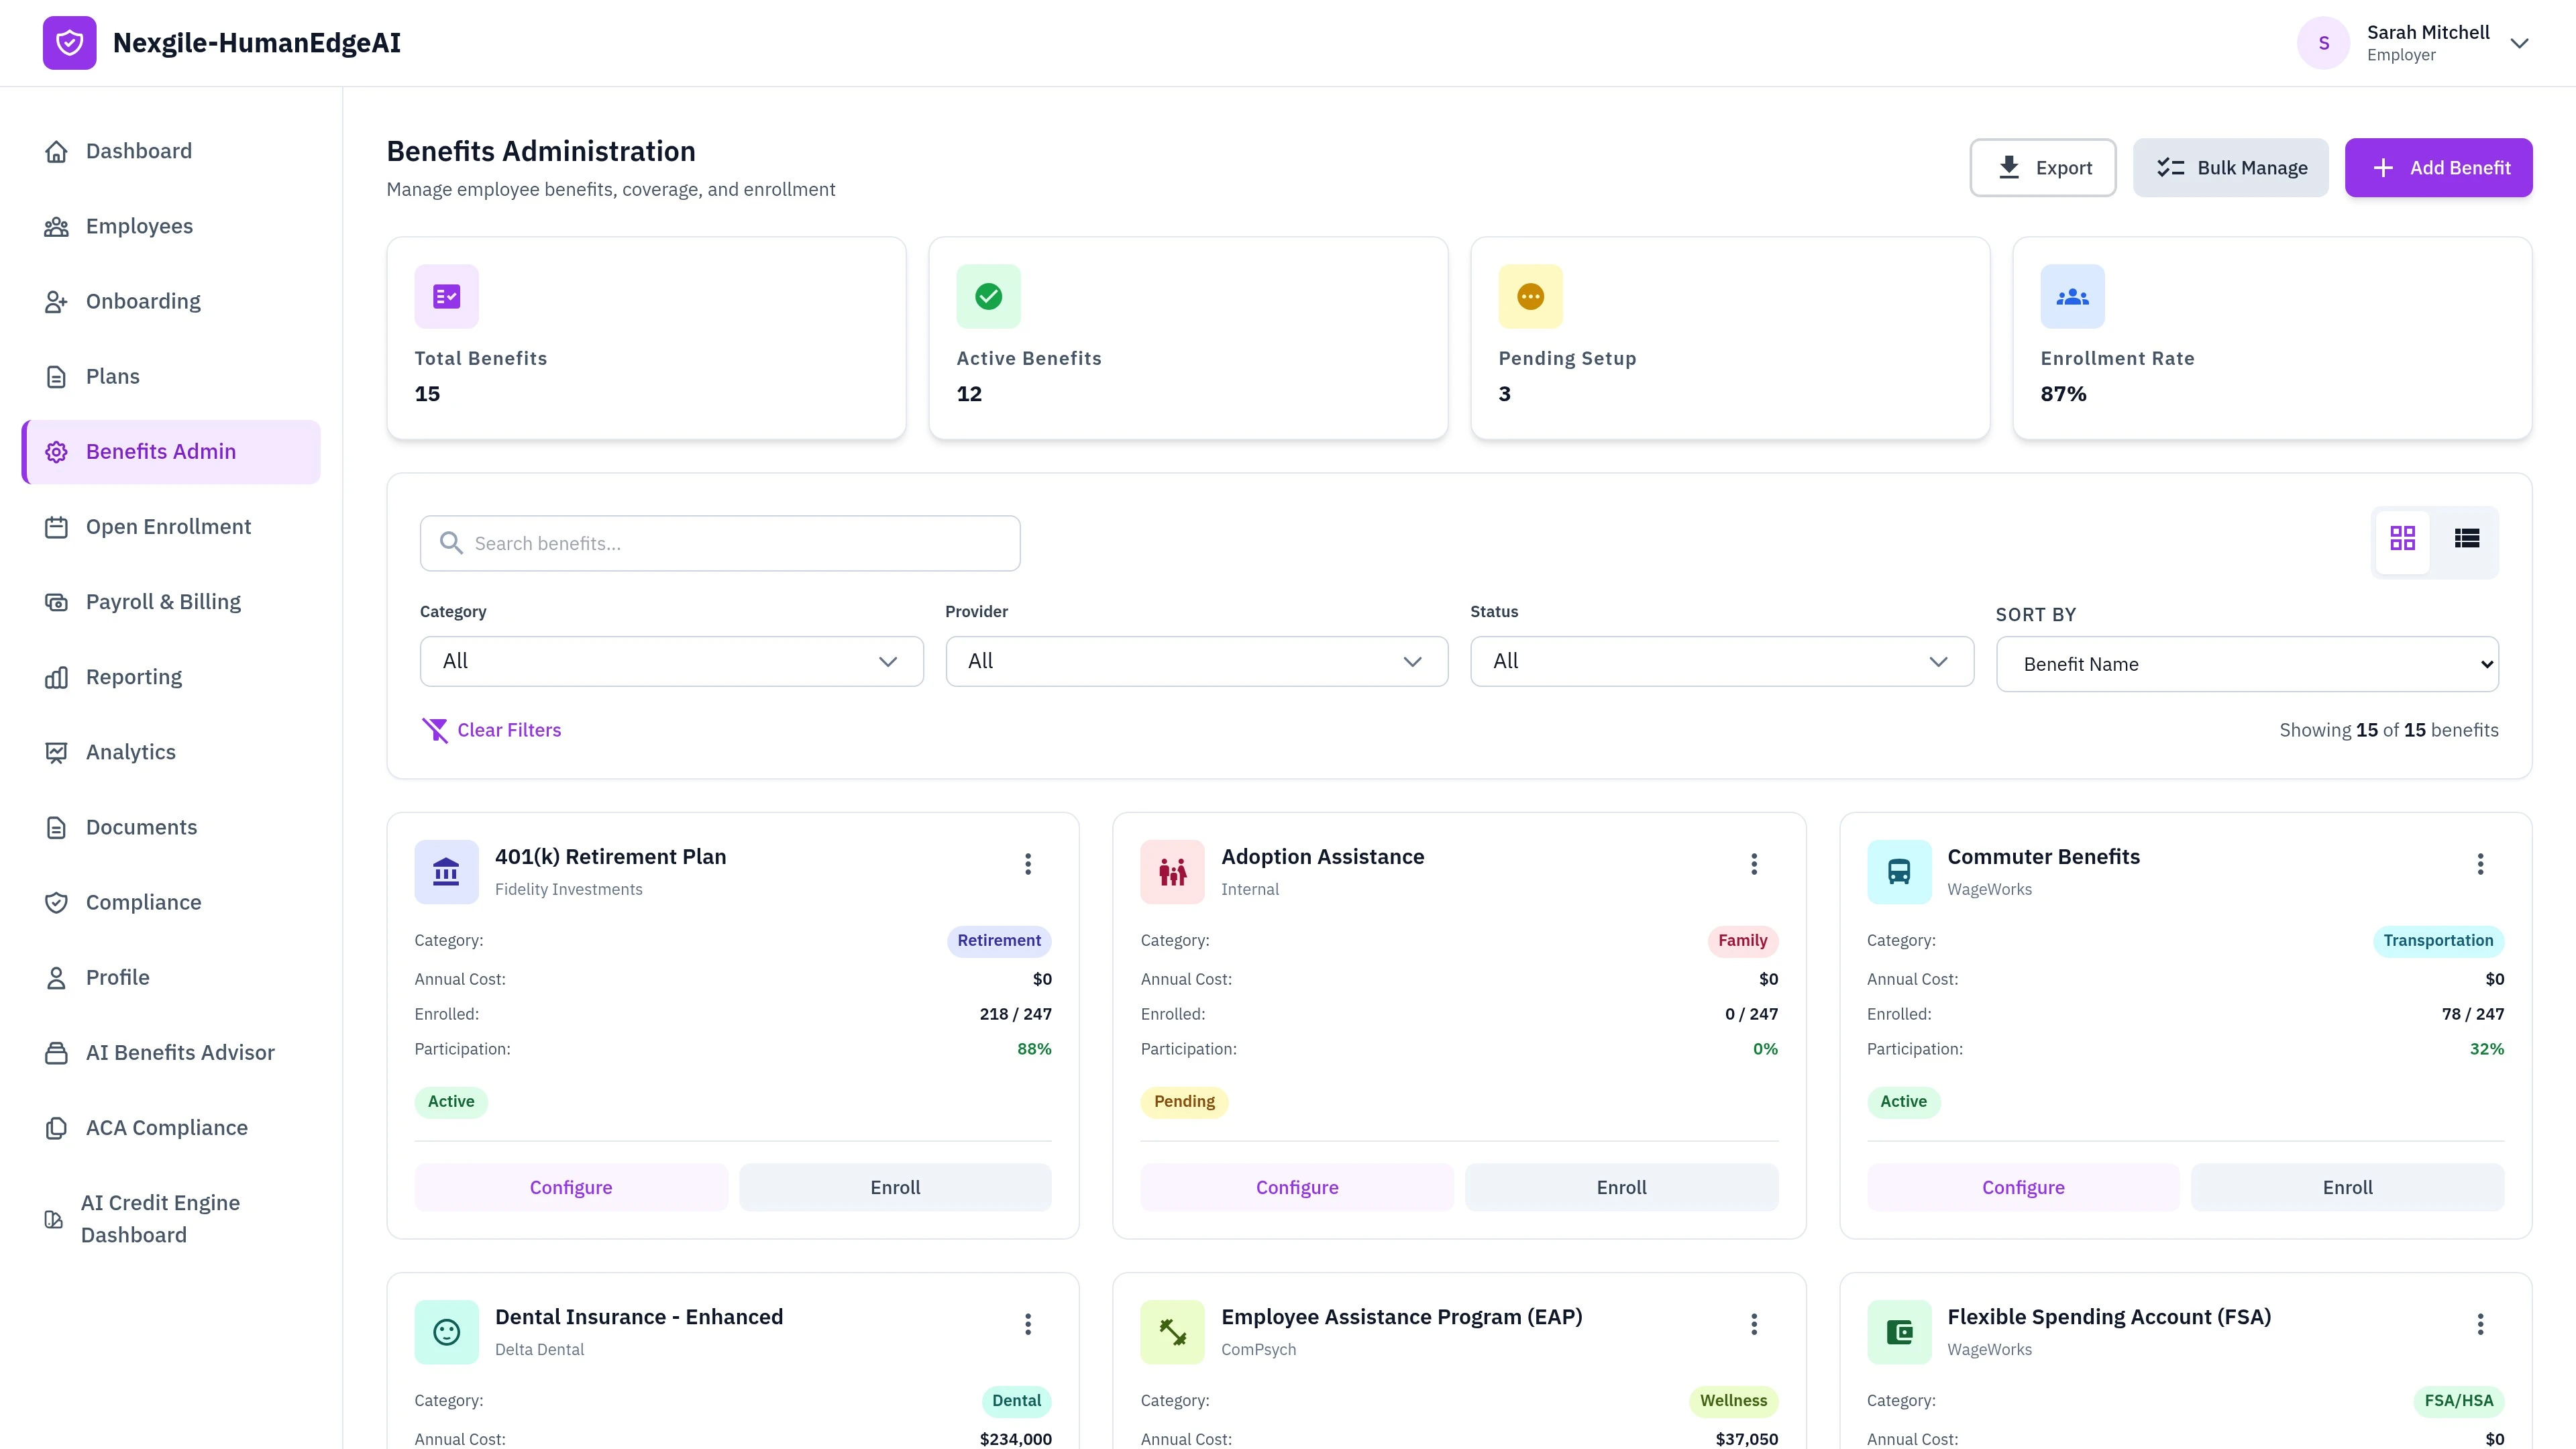
Task: Click the ACA Compliance sidebar icon
Action: click(56, 1127)
